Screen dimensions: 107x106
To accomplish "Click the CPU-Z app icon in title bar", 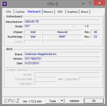I will [x=5, y=4].
